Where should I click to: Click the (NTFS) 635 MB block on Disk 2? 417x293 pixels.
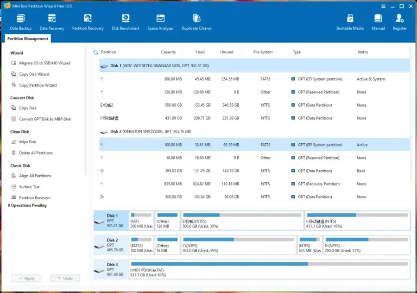pyautogui.click(x=310, y=245)
